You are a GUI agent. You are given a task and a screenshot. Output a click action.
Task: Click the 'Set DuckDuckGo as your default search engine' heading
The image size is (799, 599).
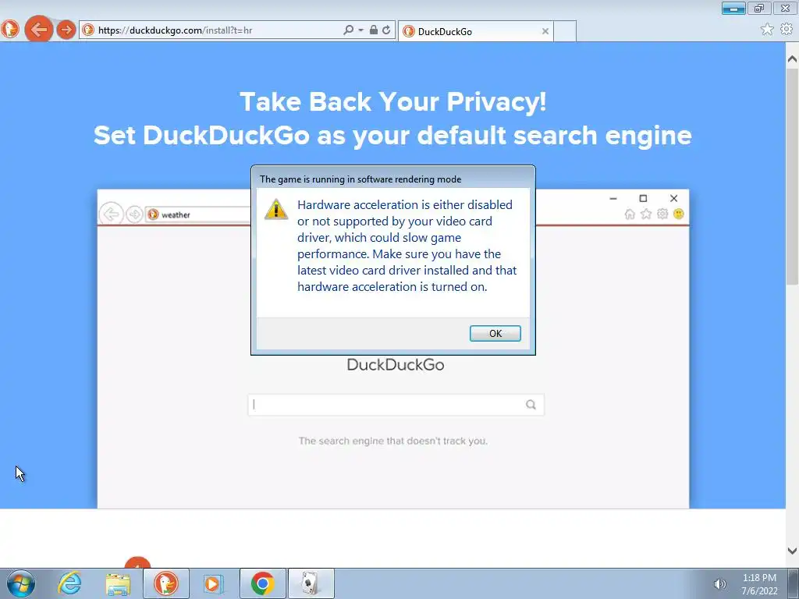(392, 136)
